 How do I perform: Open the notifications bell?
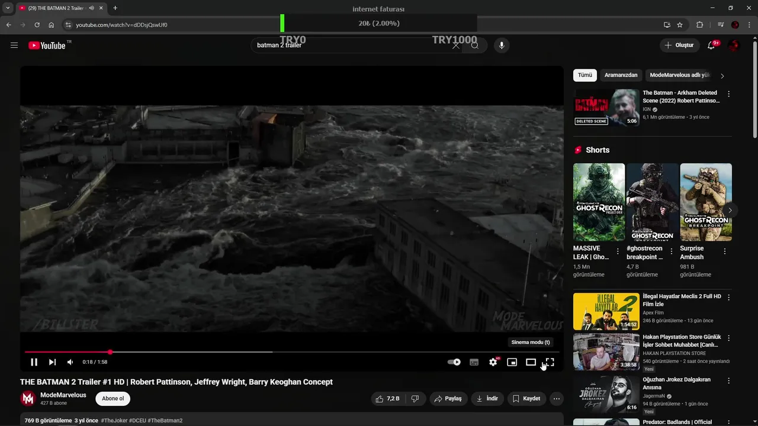click(x=711, y=45)
